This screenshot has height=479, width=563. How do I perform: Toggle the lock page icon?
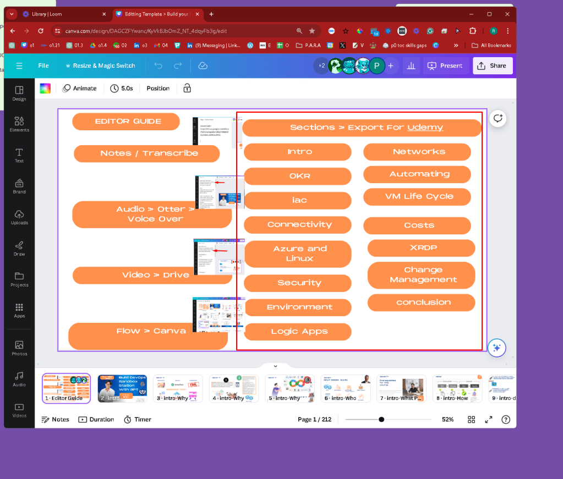[187, 88]
